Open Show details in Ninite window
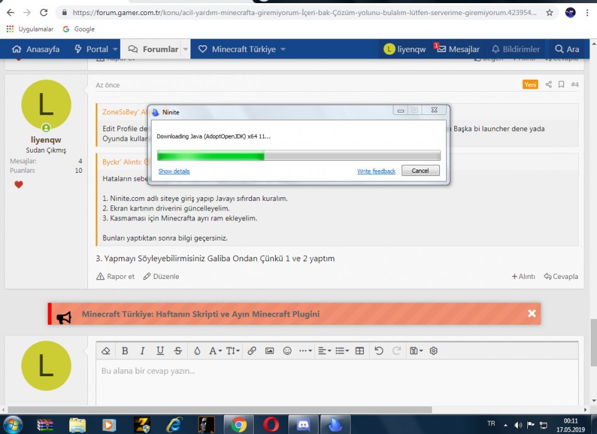This screenshot has height=434, width=597. point(174,171)
